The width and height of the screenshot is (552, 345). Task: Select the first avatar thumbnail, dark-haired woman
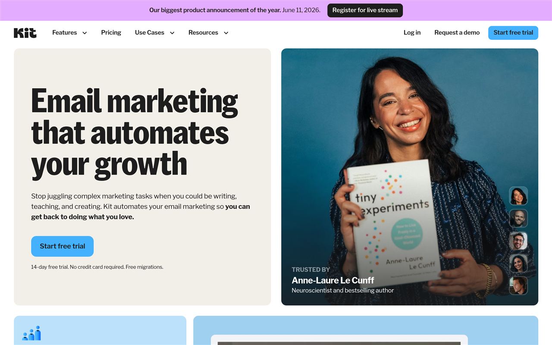click(518, 196)
